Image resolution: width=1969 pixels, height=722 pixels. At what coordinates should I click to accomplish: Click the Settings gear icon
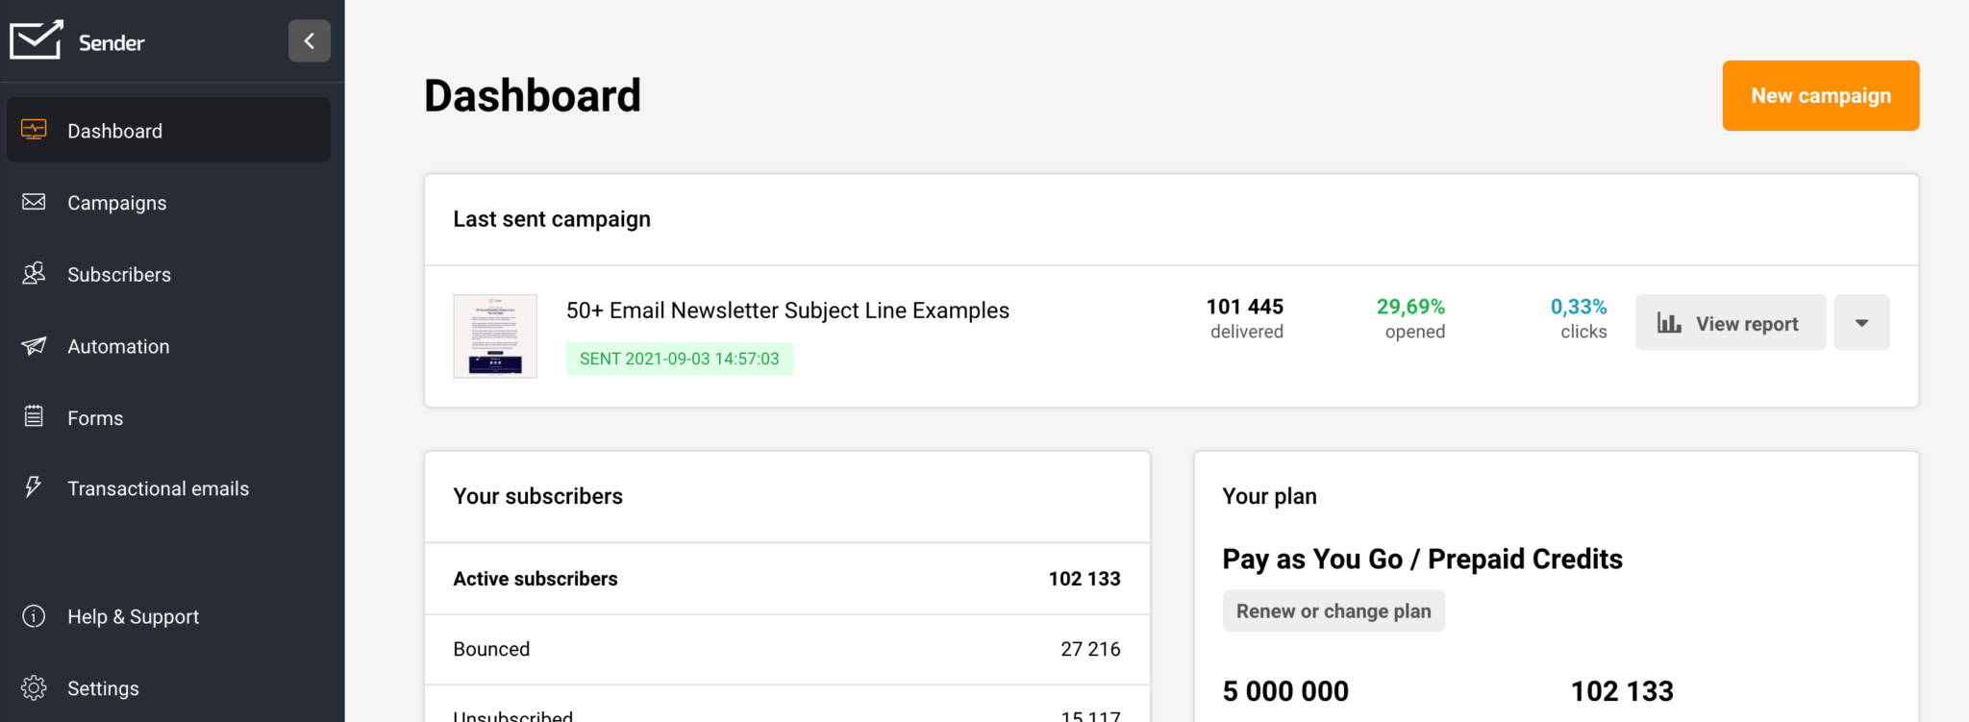[34, 687]
